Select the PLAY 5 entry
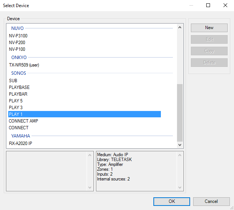The width and height of the screenshot is (234, 210). click(16, 101)
